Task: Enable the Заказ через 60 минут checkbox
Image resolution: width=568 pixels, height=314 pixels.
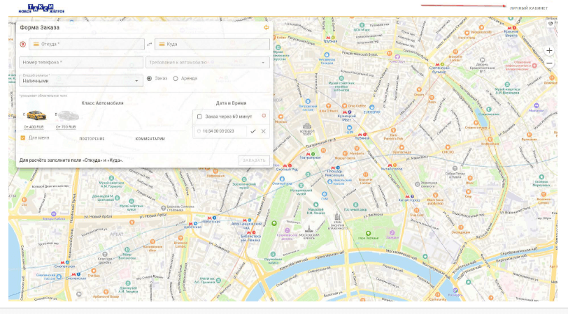Action: point(199,117)
